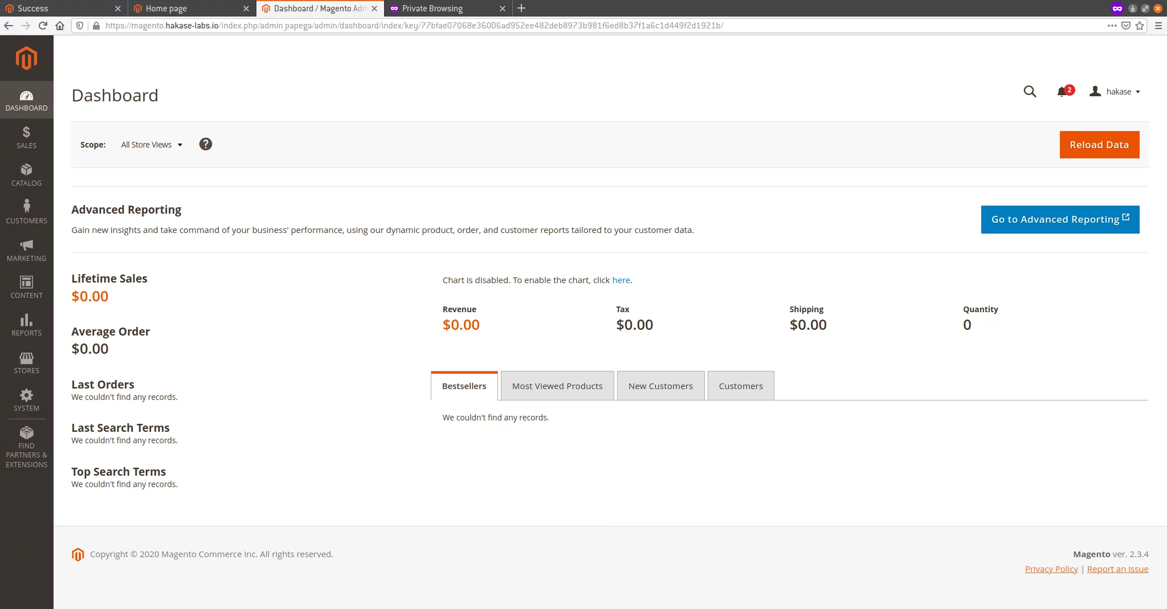Open Find Partners & Extensions

26,447
